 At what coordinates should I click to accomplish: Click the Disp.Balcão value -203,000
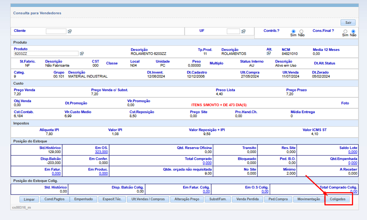coord(54,163)
